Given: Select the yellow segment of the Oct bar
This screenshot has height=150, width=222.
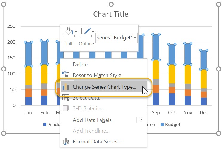Looking at the screenshot, I should point(172,74).
